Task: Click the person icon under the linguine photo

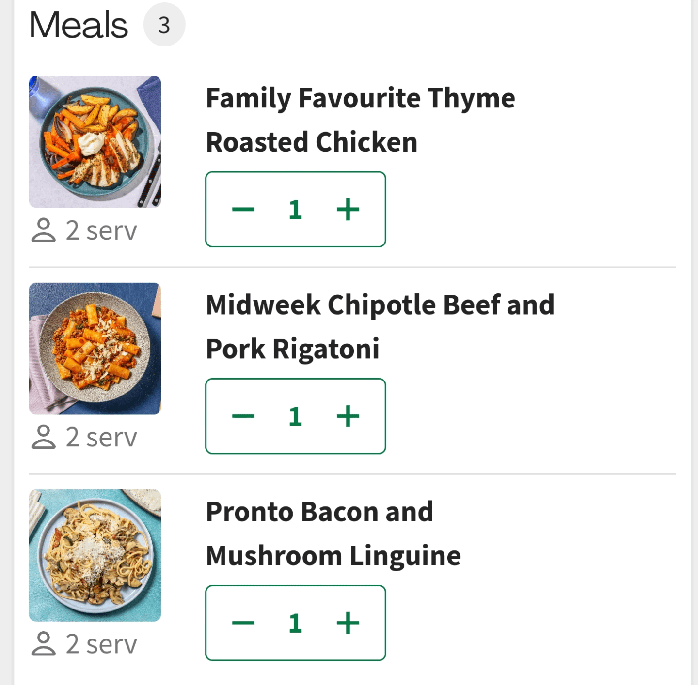Action: (x=44, y=643)
